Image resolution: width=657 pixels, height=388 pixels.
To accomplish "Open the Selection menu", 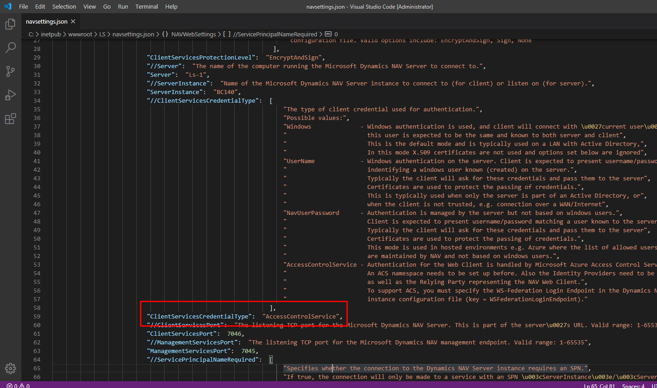I will pos(64,6).
